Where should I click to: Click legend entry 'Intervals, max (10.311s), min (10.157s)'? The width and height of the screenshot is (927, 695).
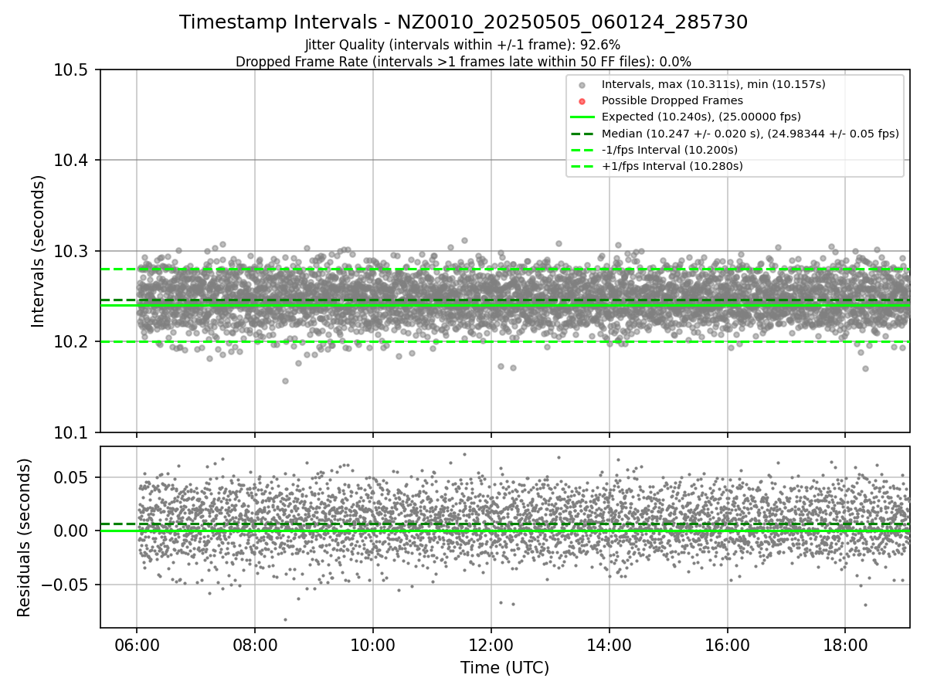point(714,83)
